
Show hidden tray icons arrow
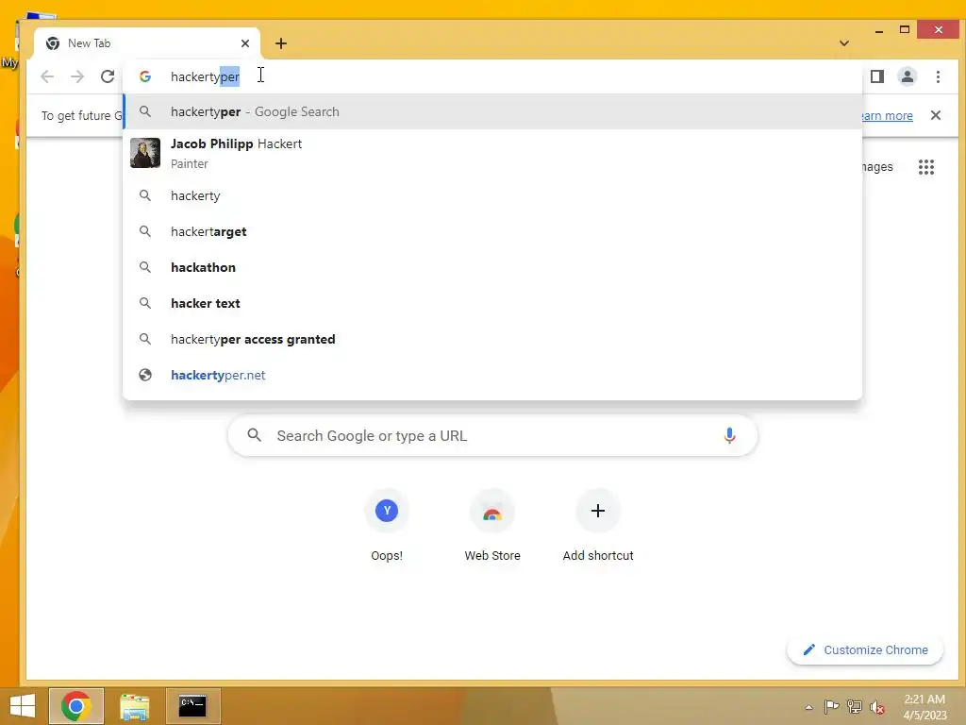(x=808, y=707)
